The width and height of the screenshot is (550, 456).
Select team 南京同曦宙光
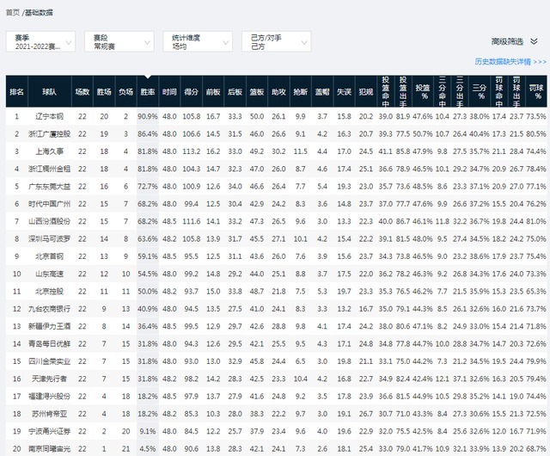(x=50, y=448)
